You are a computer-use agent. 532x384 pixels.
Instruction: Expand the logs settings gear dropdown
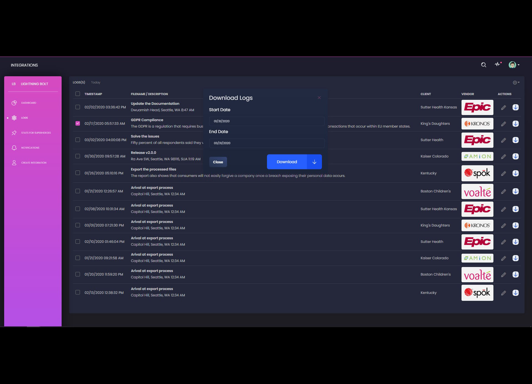click(516, 83)
